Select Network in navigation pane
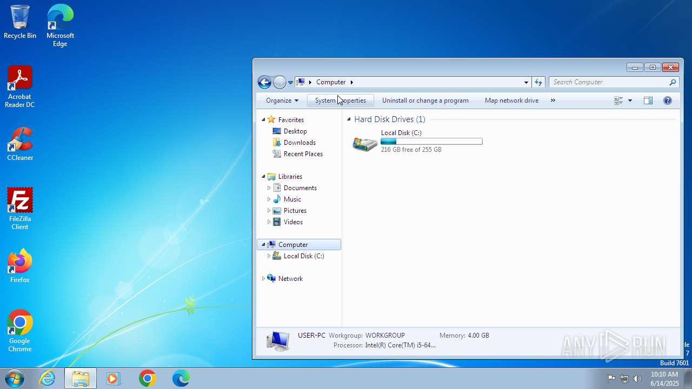 [290, 279]
